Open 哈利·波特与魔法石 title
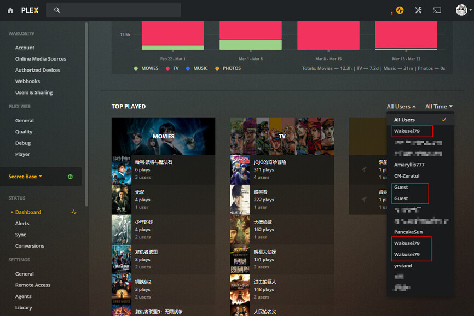This screenshot has width=474, height=316. click(x=154, y=162)
